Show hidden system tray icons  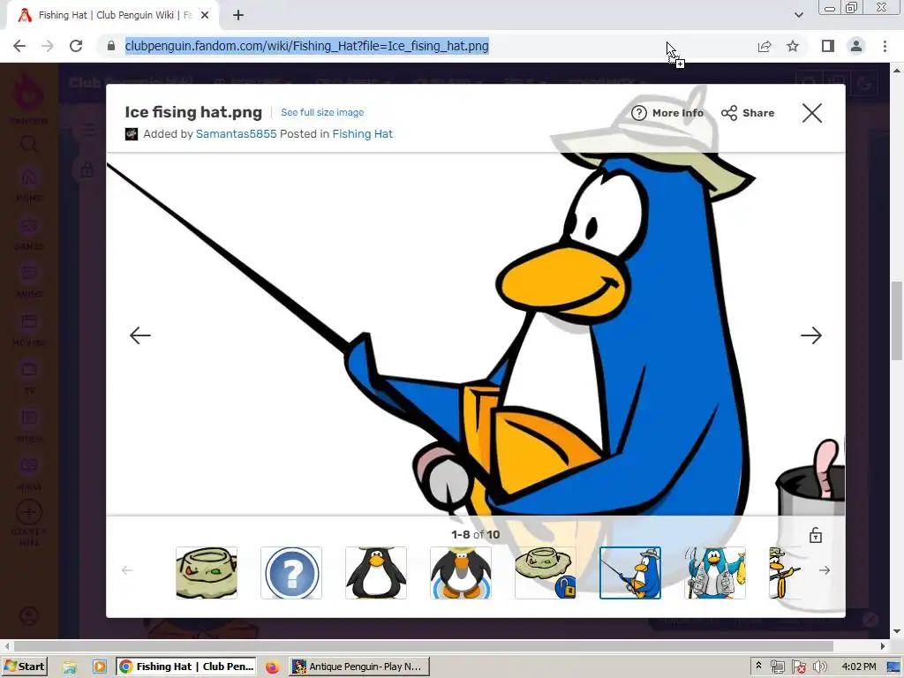pyautogui.click(x=758, y=666)
